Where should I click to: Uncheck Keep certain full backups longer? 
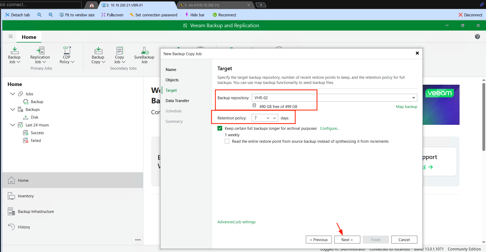point(220,128)
